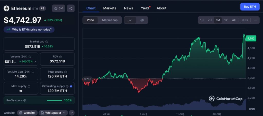This screenshot has width=263, height=116.
Task: Click the 10.52% market cap change
Action: [47, 47]
